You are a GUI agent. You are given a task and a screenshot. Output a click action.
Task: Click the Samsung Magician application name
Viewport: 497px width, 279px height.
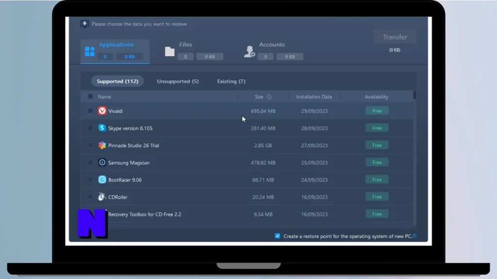point(129,163)
